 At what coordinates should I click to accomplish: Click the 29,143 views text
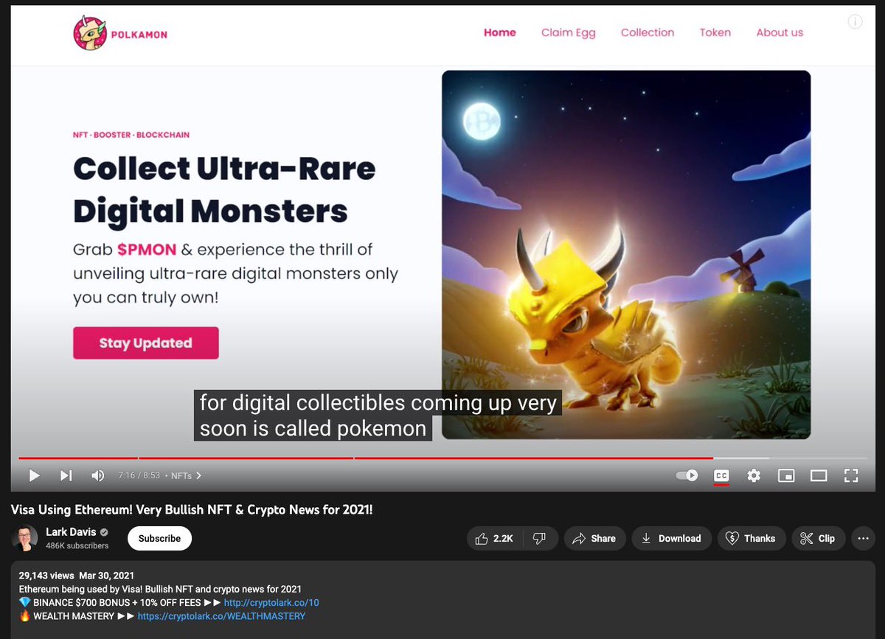46,576
